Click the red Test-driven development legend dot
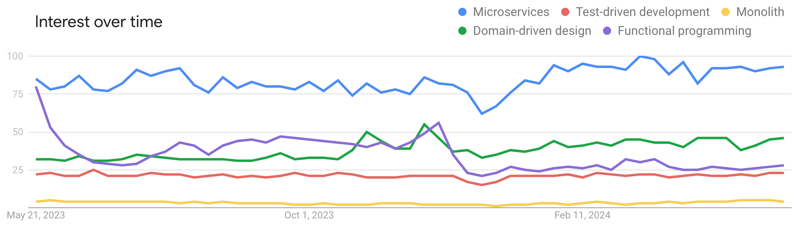803x227 pixels. tap(565, 12)
